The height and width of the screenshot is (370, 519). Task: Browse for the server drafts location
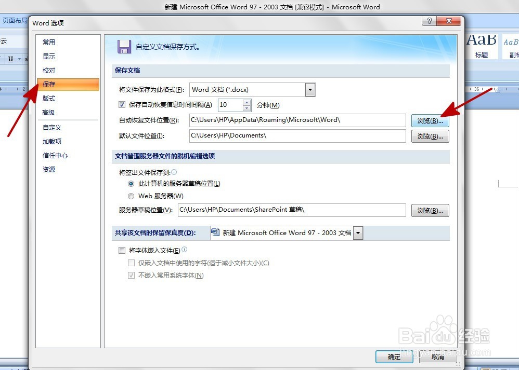[x=430, y=211]
